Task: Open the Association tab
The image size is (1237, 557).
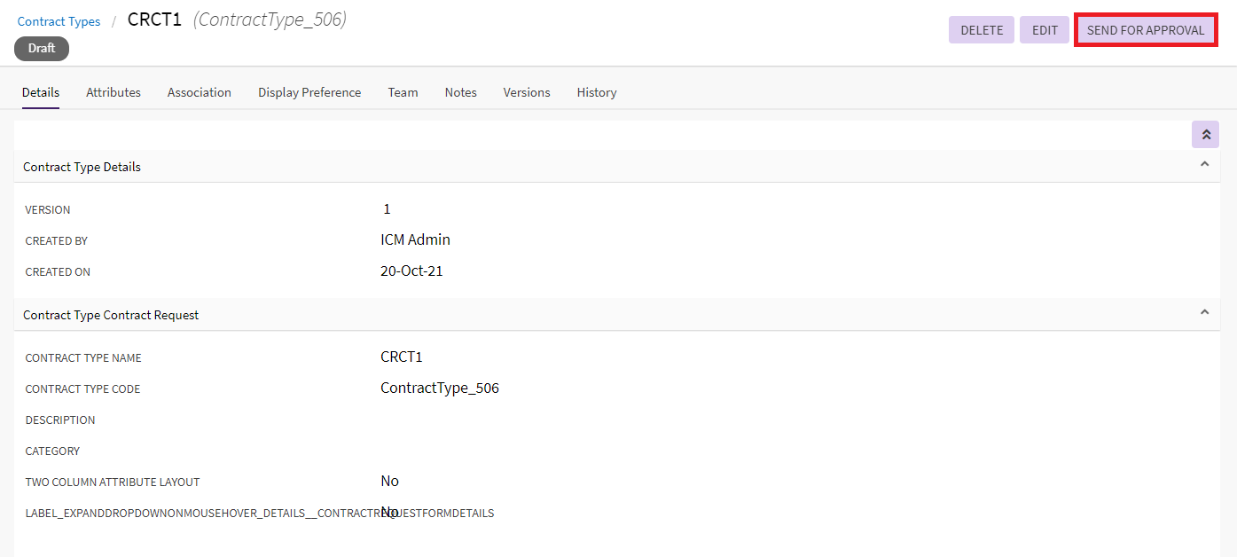Action: pyautogui.click(x=200, y=92)
